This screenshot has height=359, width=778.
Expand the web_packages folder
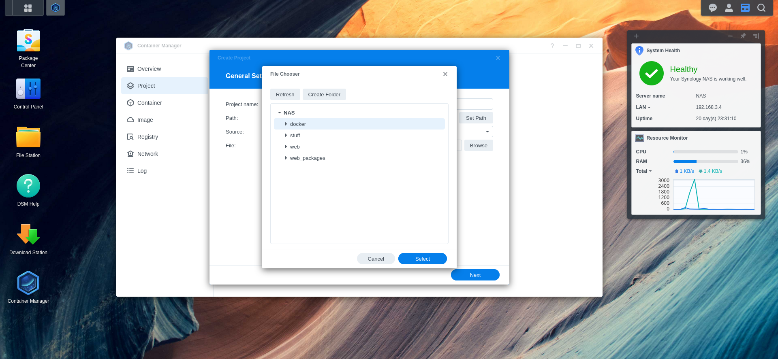pos(286,158)
